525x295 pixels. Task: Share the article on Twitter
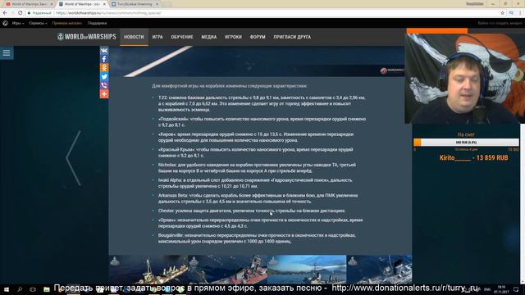coord(104,76)
